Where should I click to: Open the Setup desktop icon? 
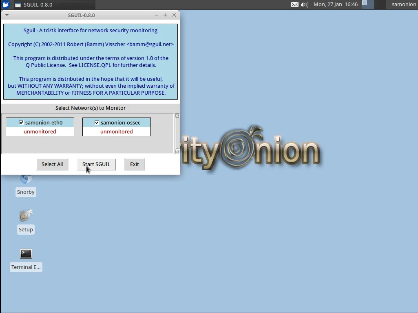click(26, 222)
